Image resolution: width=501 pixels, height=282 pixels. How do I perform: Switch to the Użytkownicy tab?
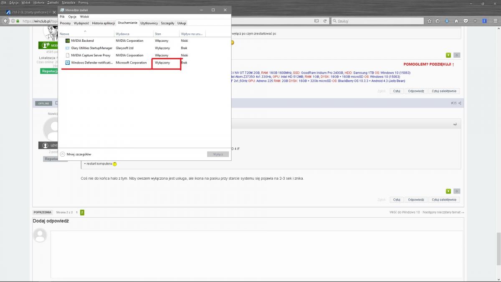(x=149, y=23)
